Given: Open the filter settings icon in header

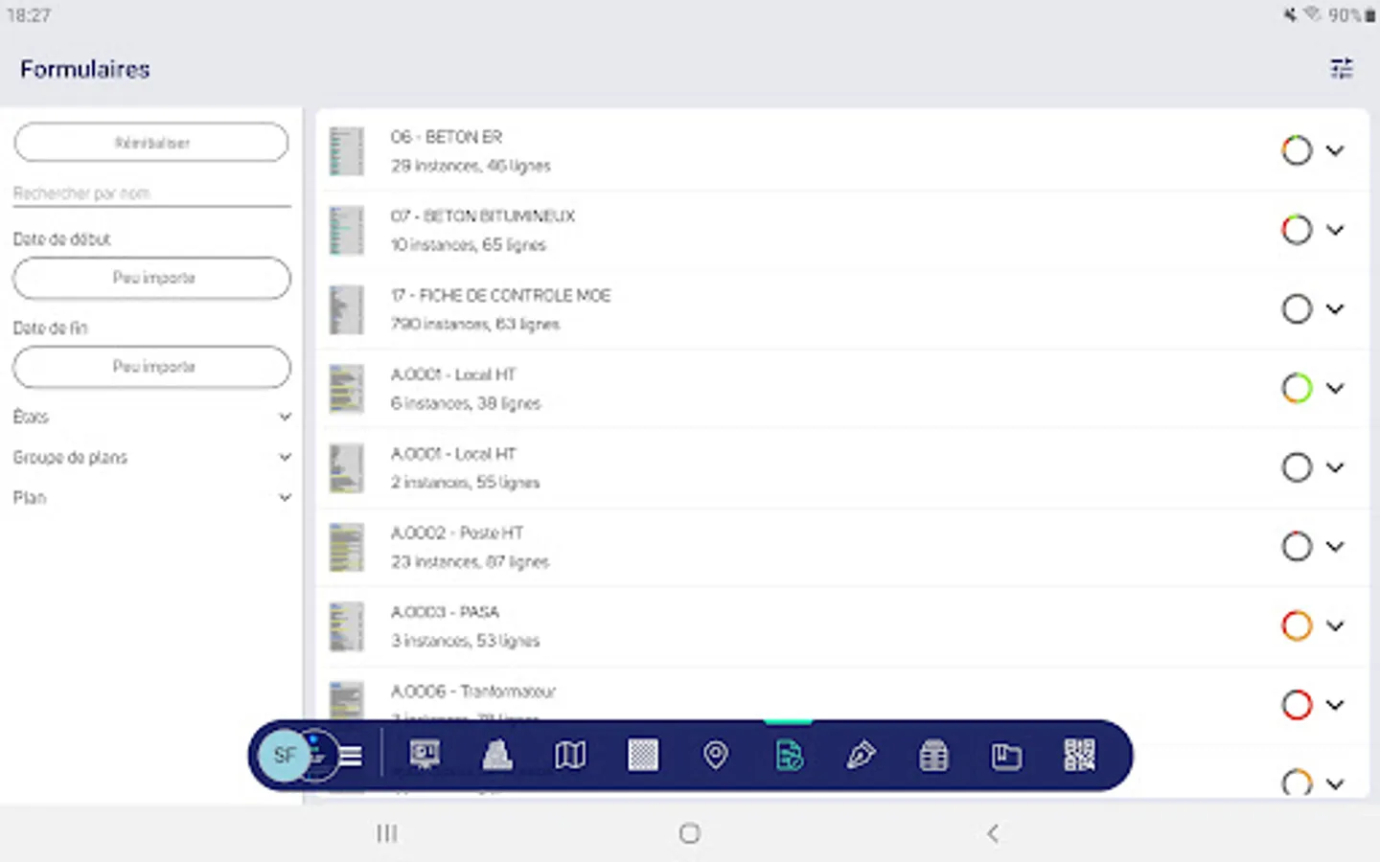Looking at the screenshot, I should (1342, 68).
